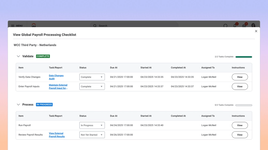Viewport: 268px width, 150px height.
Task: Click the Search input field
Action: coord(134,25)
